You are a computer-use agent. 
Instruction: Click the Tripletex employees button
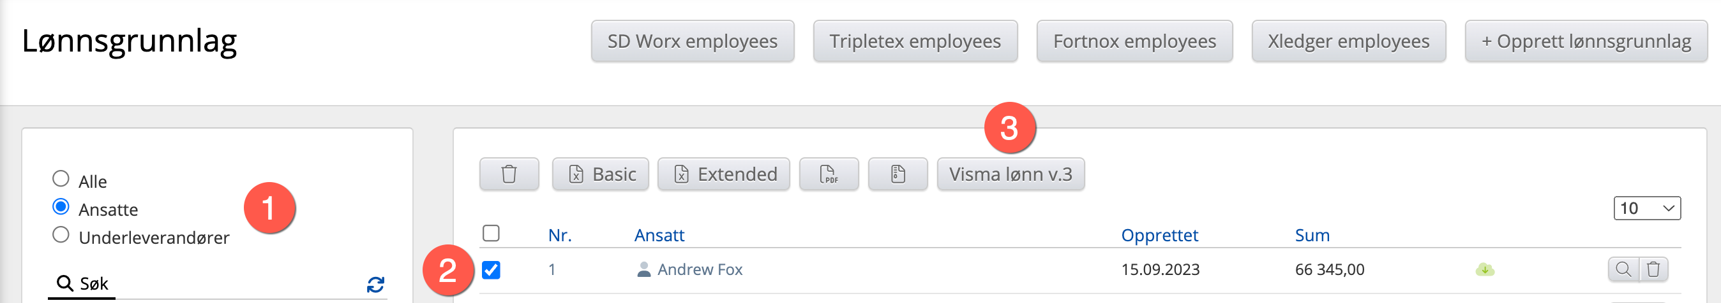click(914, 41)
